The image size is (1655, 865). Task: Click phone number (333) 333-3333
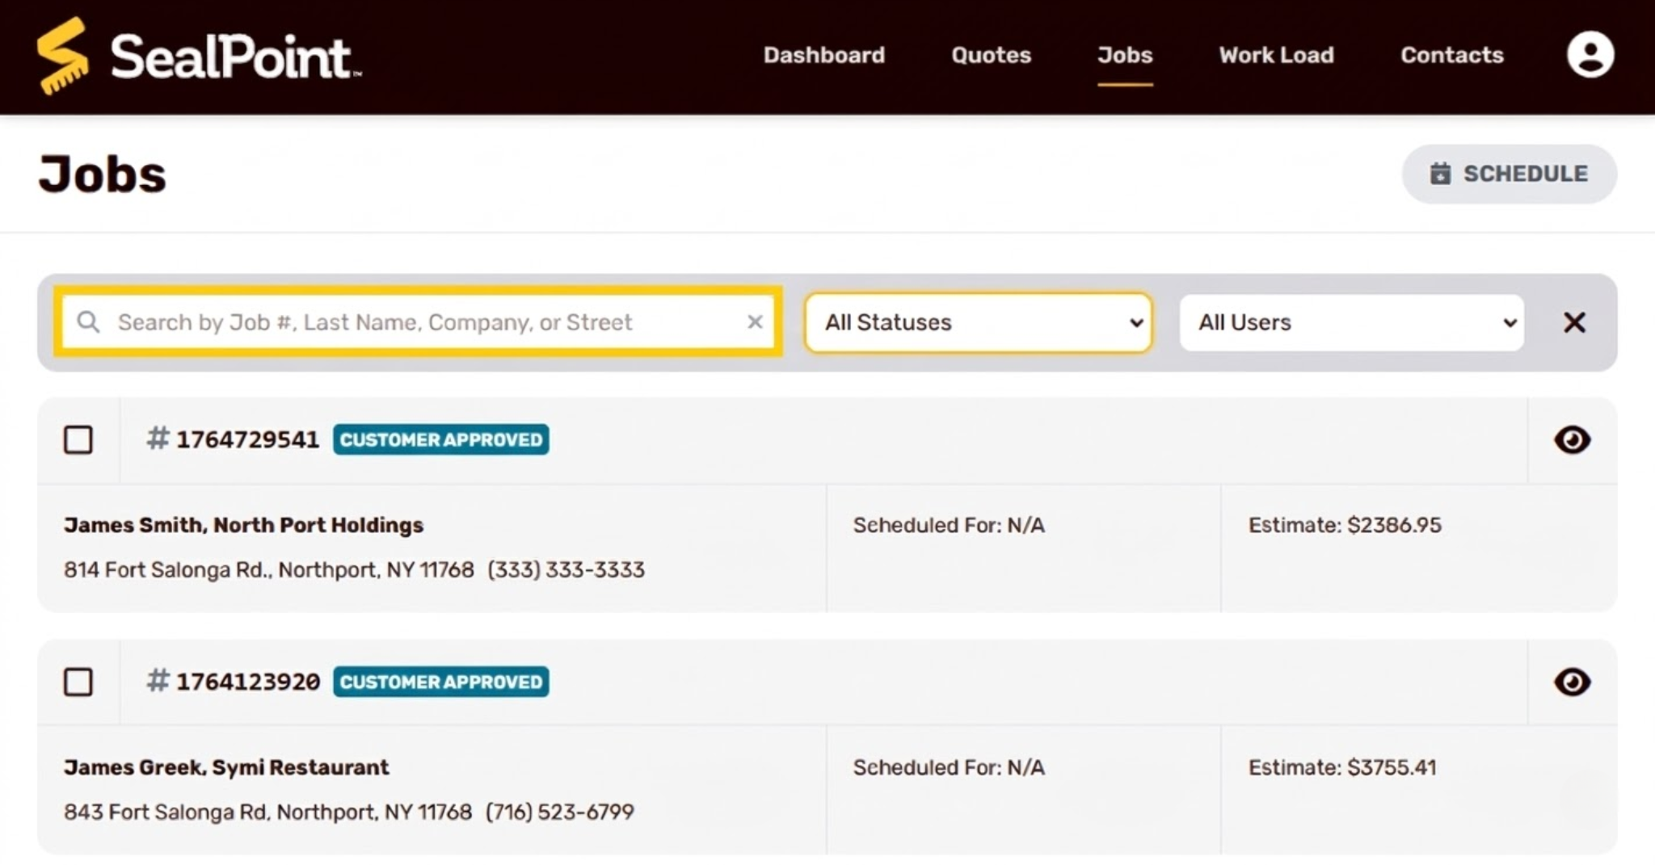566,570
